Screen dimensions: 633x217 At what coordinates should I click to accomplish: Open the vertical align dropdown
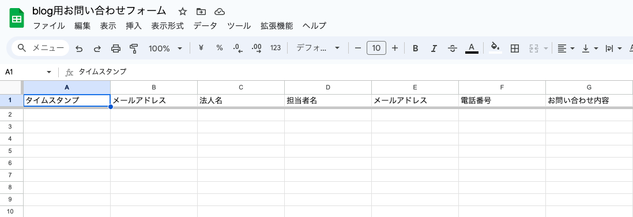point(590,48)
